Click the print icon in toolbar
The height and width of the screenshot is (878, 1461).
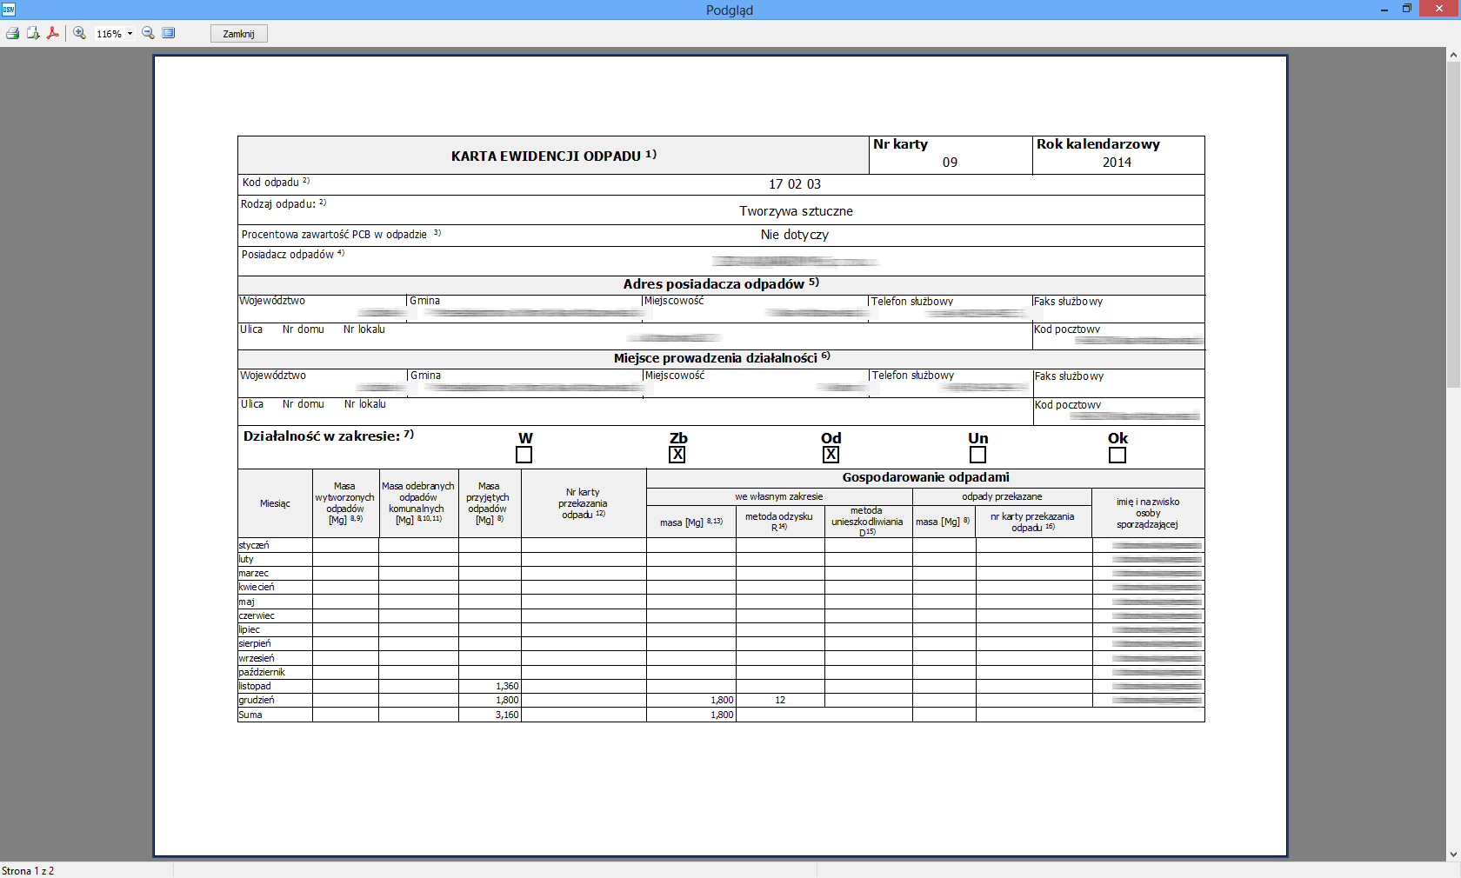pos(12,33)
